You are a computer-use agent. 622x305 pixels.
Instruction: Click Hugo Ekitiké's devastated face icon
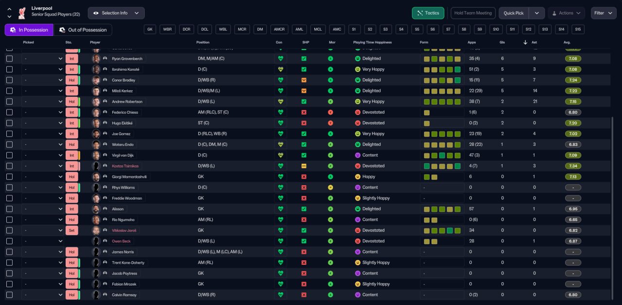(x=358, y=123)
